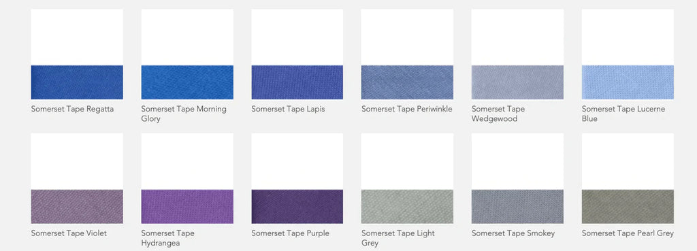This screenshot has width=697, height=251.
Task: Select the Somerset Tape Violet swatch
Action: pos(77,207)
